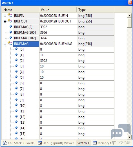Click the diamond icon of element [3]
This screenshot has height=147, width=133.
pyautogui.click(x=16, y=66)
